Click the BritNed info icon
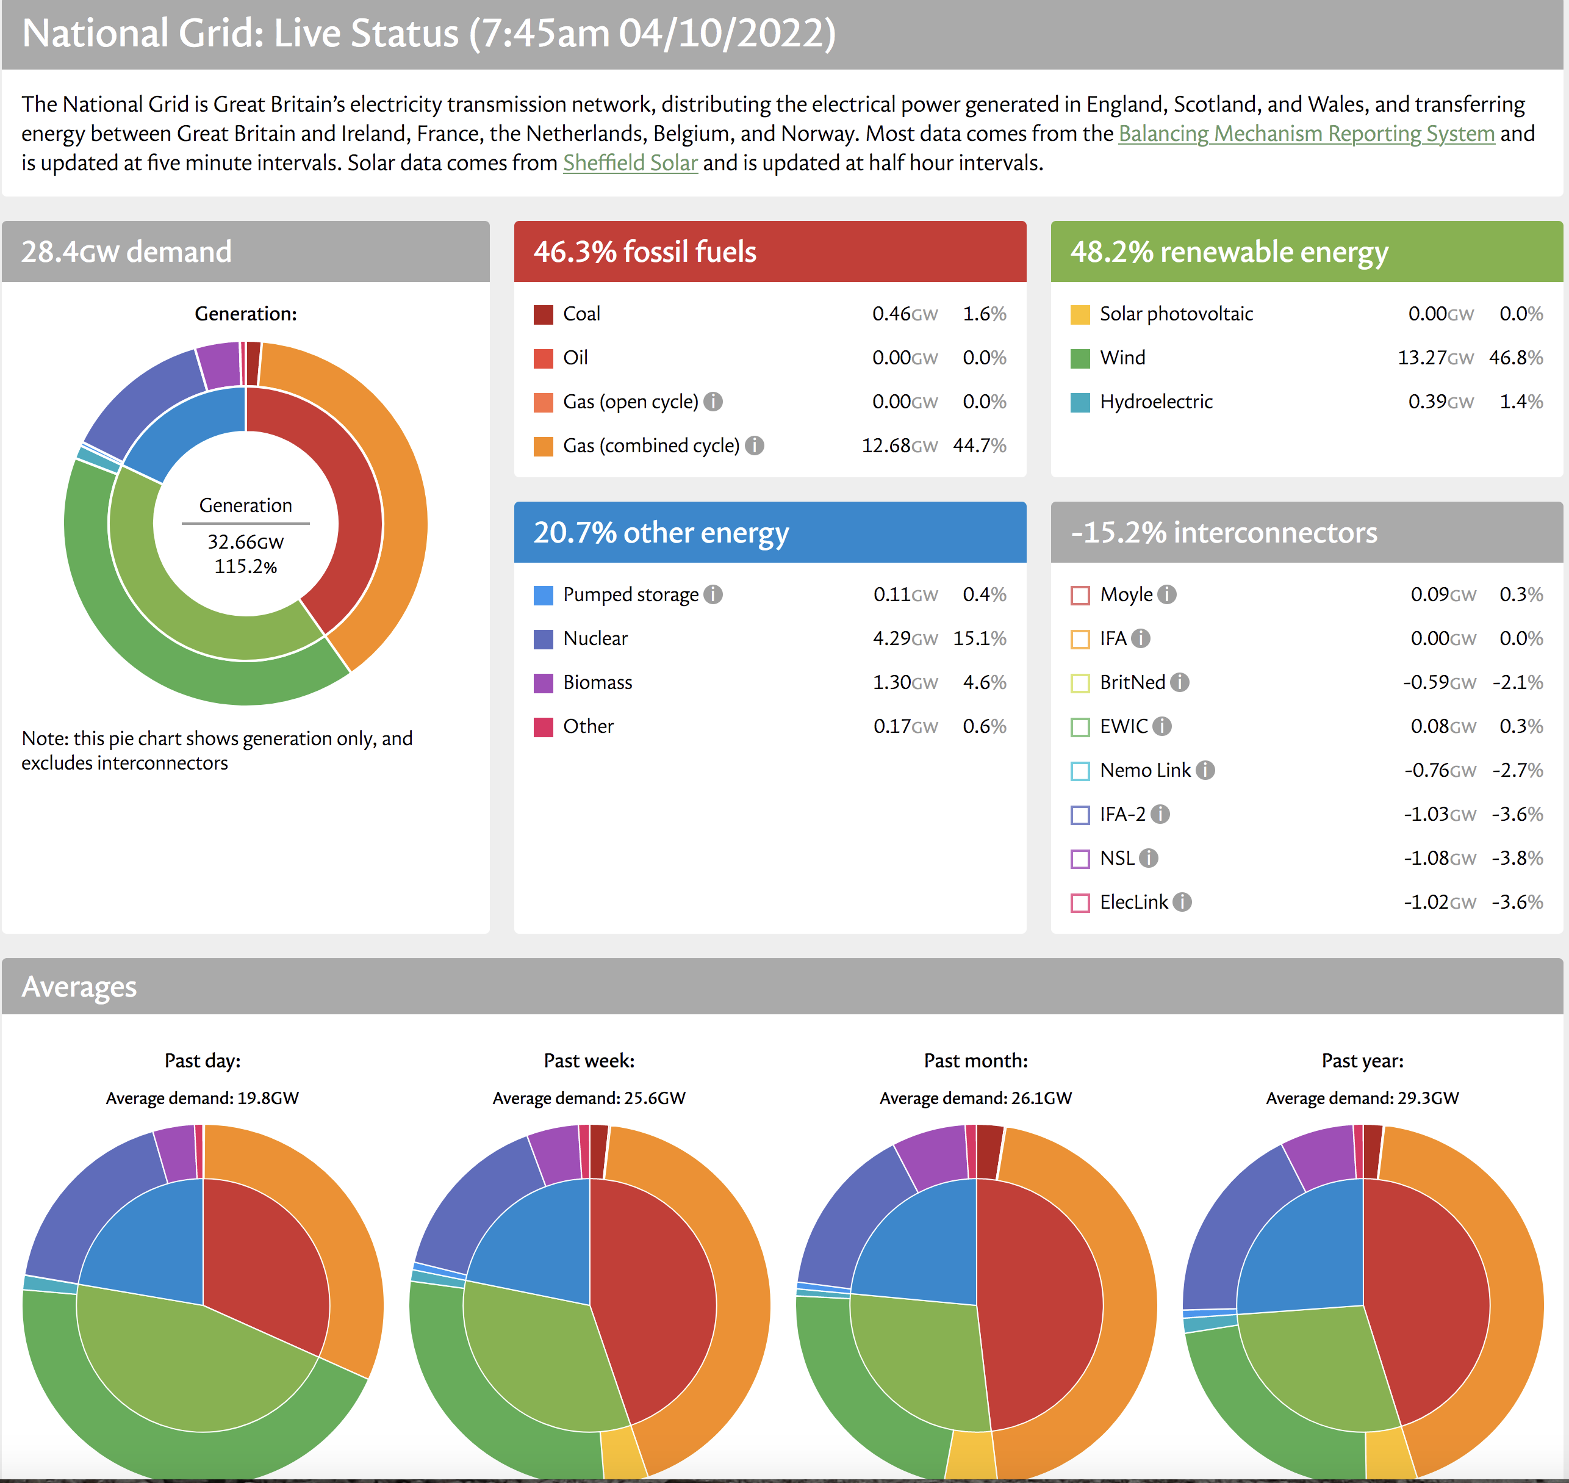1569x1483 pixels. point(1180,682)
